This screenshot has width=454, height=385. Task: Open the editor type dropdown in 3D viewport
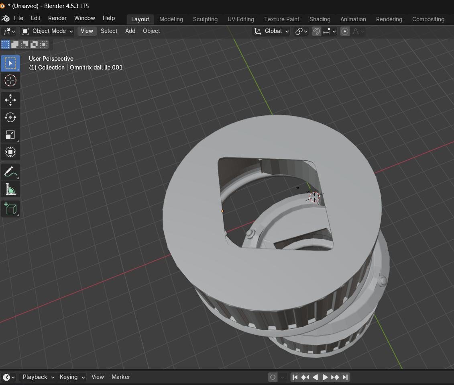pos(9,31)
